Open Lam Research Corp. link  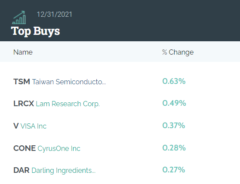[68, 104]
